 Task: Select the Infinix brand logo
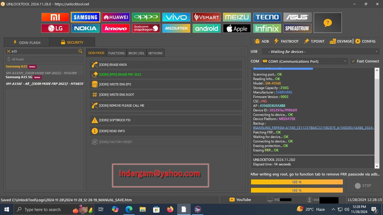pos(267,28)
